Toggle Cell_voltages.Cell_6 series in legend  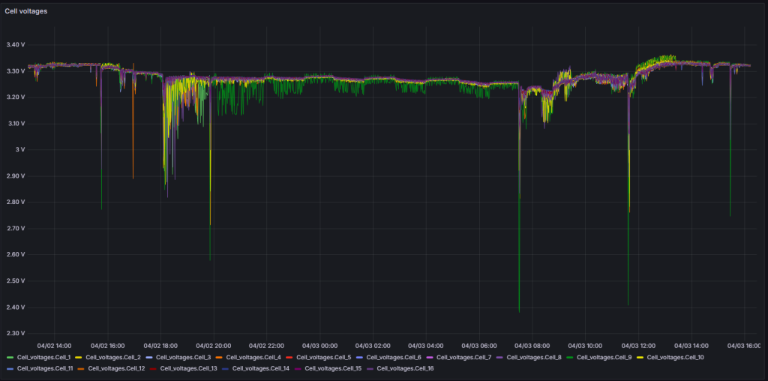click(394, 358)
